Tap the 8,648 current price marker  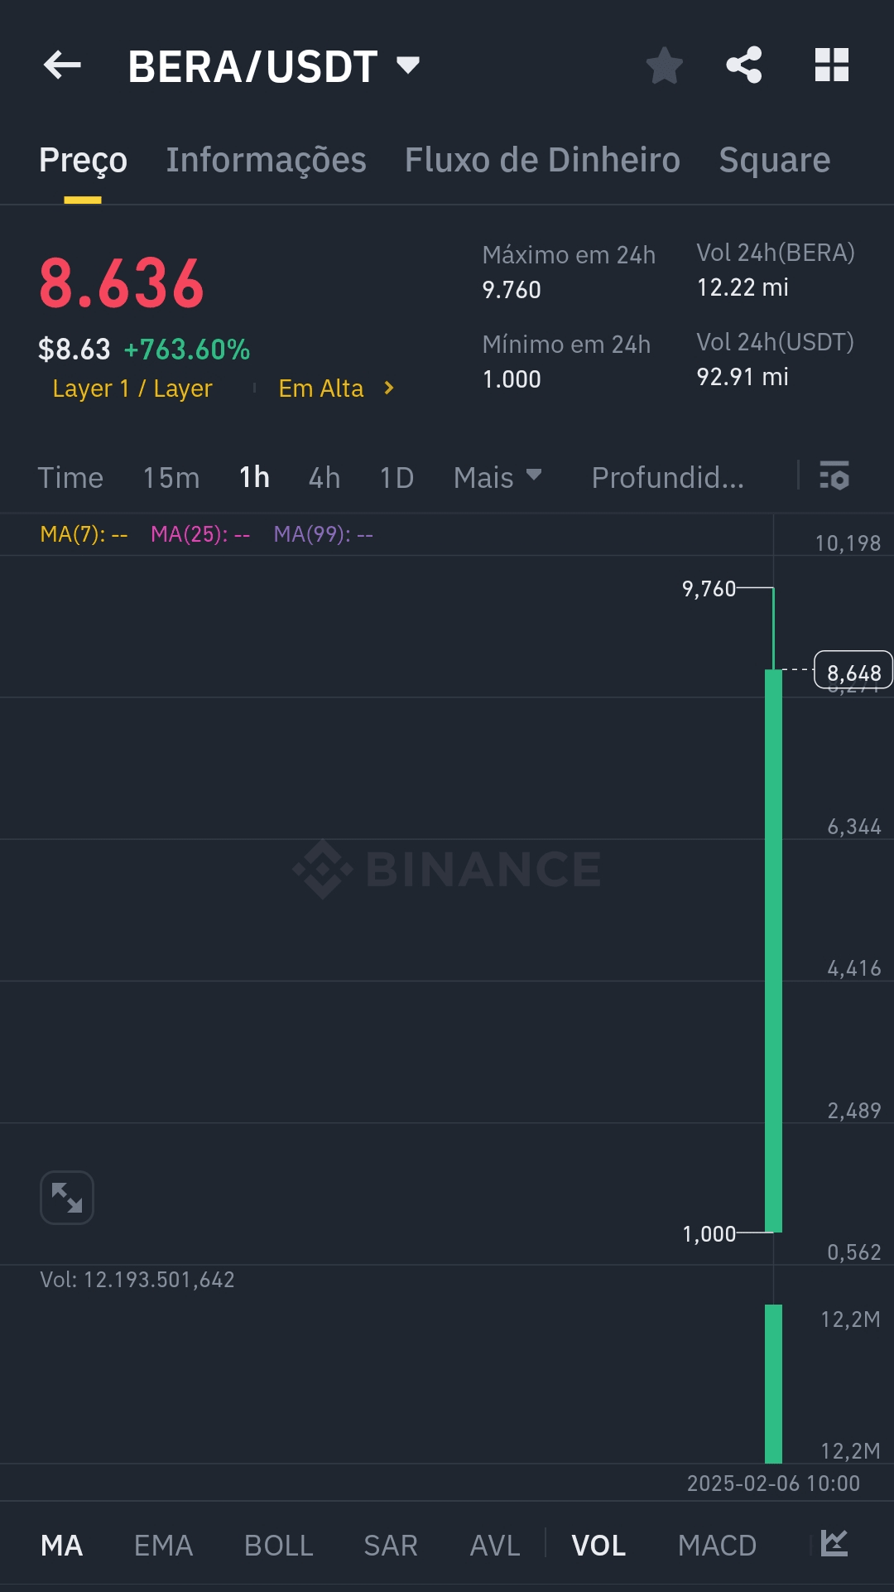pos(853,670)
